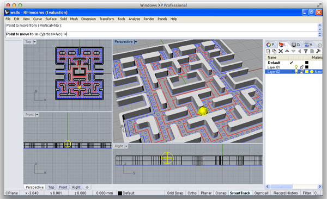The image size is (327, 199).
Task: Select the Right viewport tab at bottom
Action: coord(76,187)
